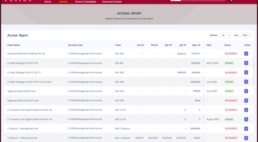Click the 56,384.68 May 20 value
Image resolution: width=258 pixels, height=142 pixels.
[195, 129]
